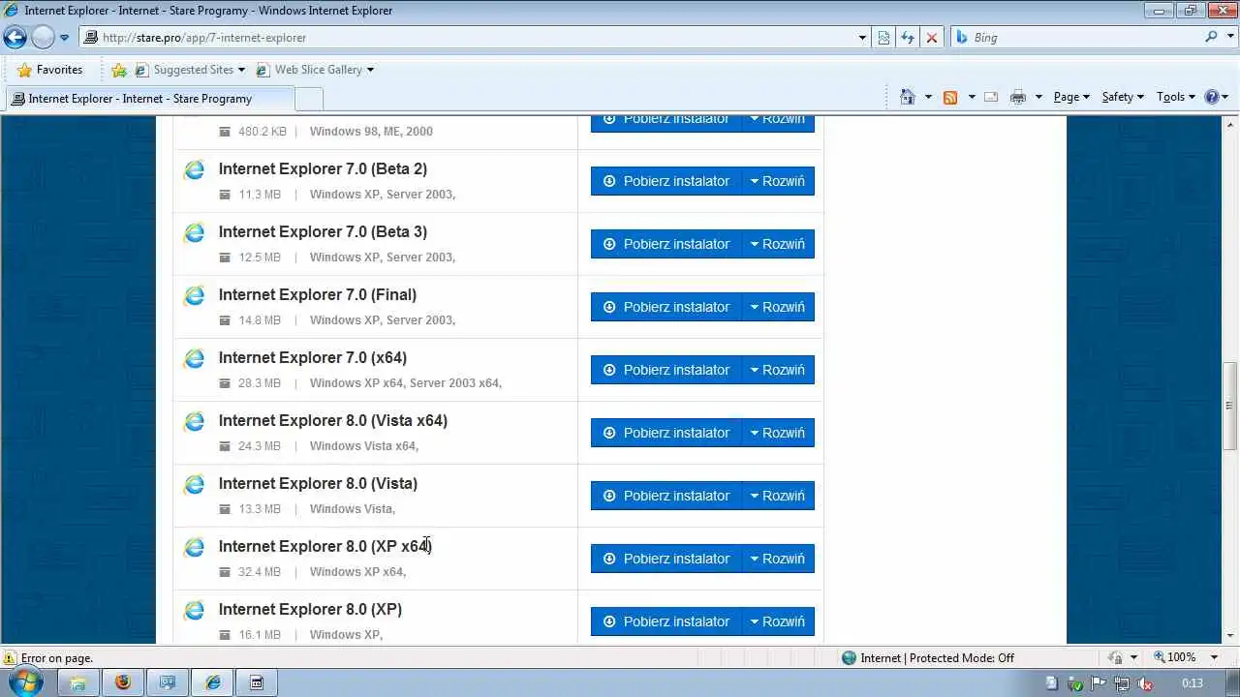The width and height of the screenshot is (1240, 697).
Task: Go back with the Back arrow button
Action: [15, 38]
